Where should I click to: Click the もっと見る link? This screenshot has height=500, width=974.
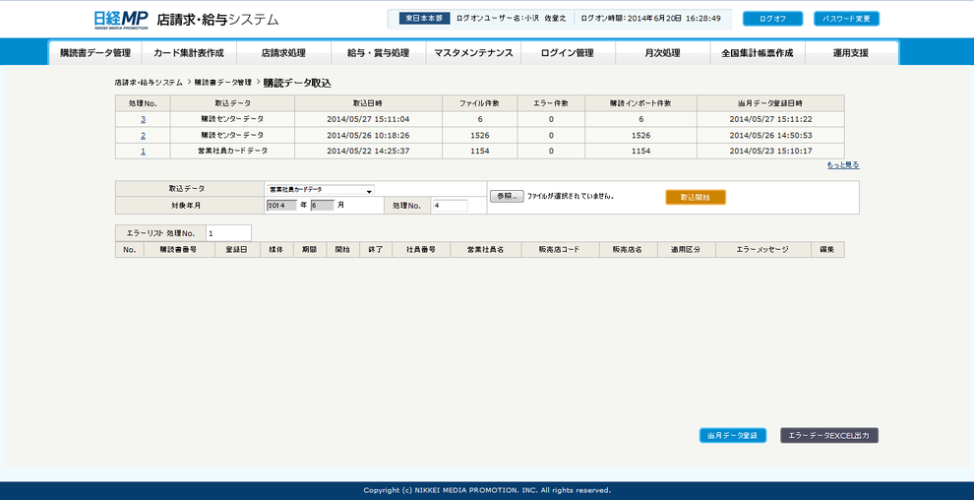tap(843, 165)
